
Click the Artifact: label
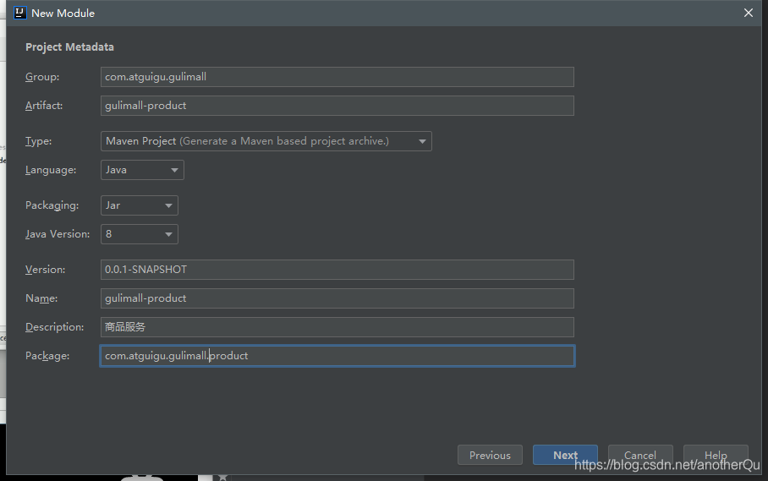tap(44, 106)
